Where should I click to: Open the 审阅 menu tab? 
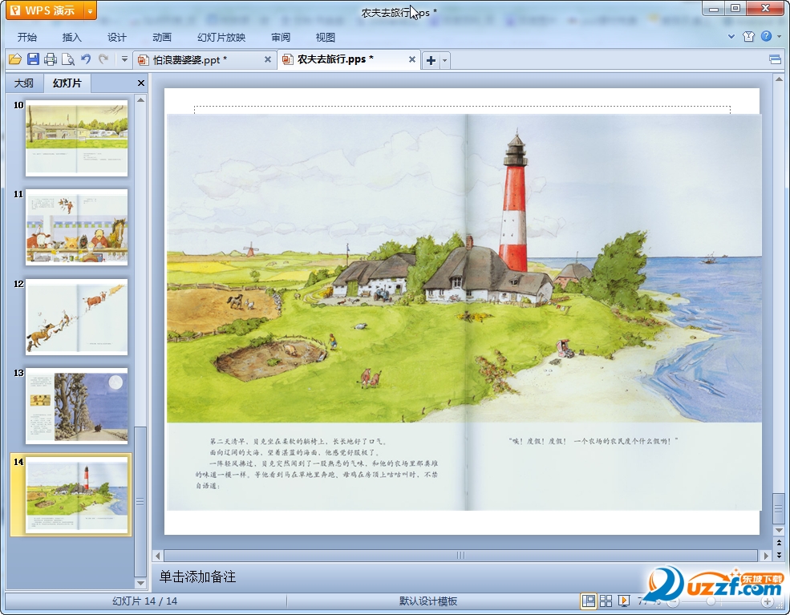tap(280, 37)
